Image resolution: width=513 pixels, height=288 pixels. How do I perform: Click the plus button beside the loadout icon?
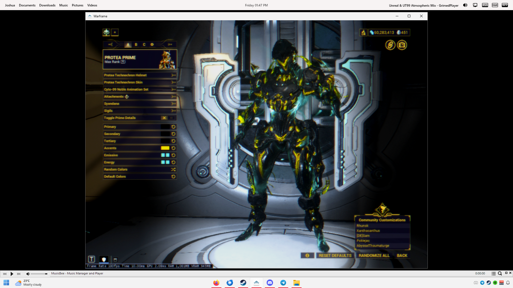tap(115, 32)
